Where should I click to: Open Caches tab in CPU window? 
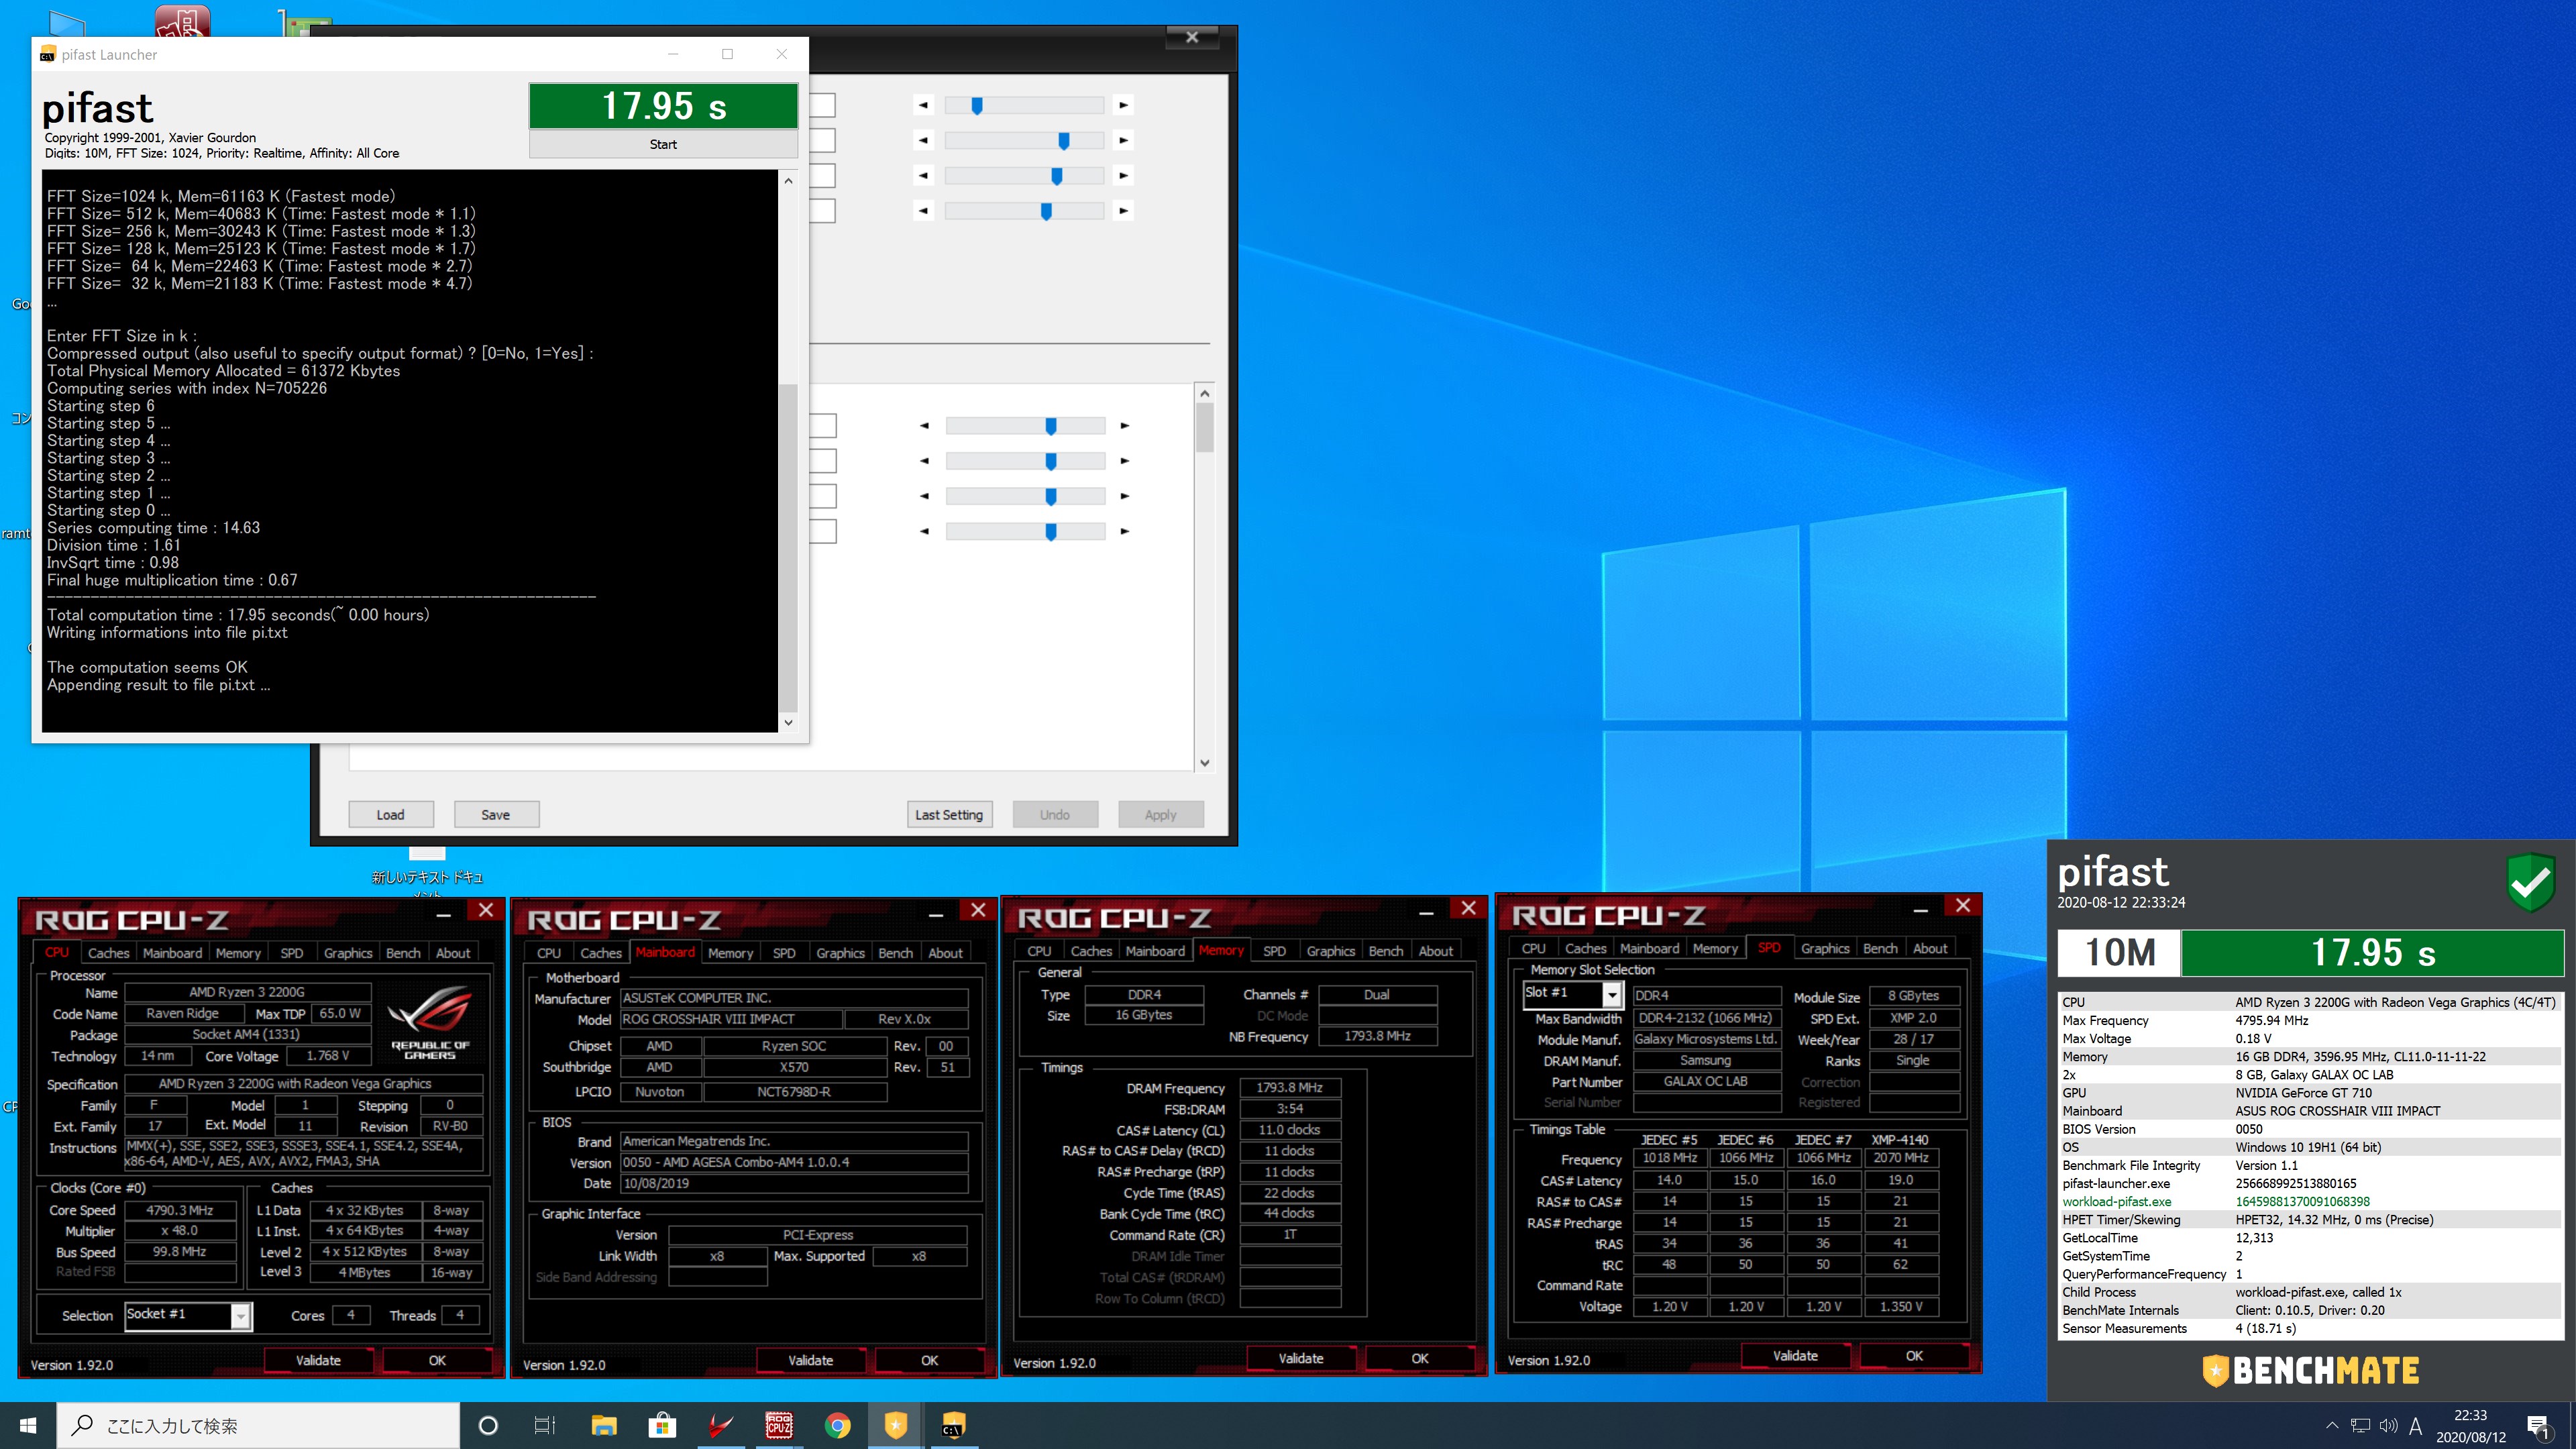coord(108,953)
